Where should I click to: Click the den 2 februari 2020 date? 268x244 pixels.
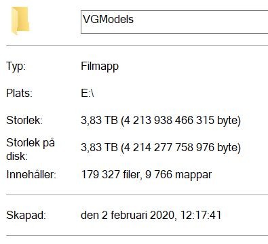click(128, 215)
